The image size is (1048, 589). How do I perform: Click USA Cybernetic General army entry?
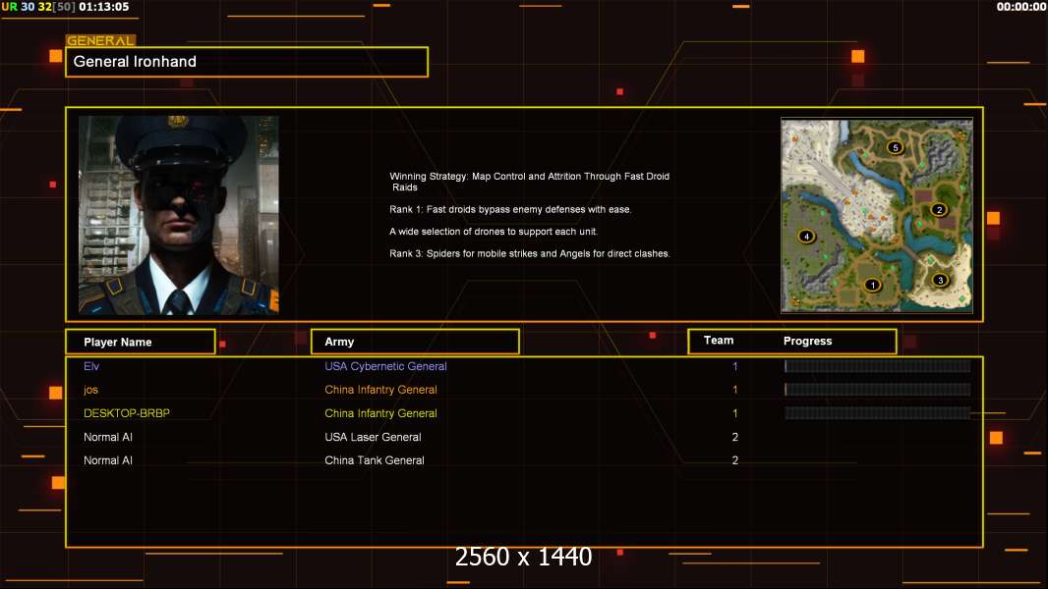tap(385, 366)
